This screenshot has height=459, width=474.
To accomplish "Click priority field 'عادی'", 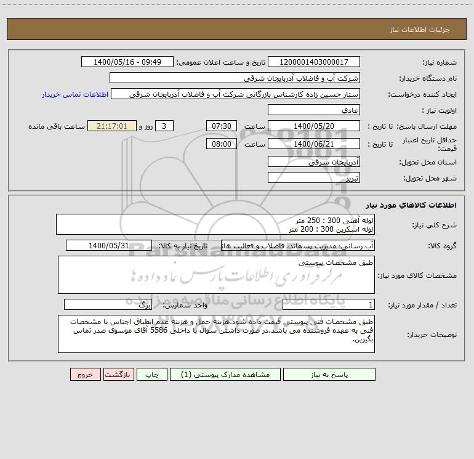I will [x=314, y=110].
